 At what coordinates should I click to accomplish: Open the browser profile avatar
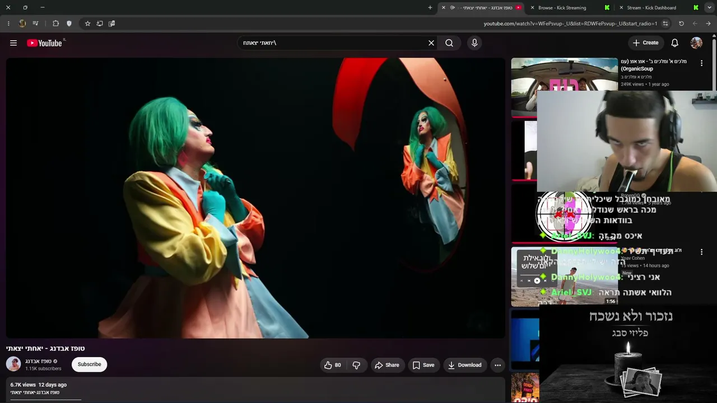click(x=22, y=24)
